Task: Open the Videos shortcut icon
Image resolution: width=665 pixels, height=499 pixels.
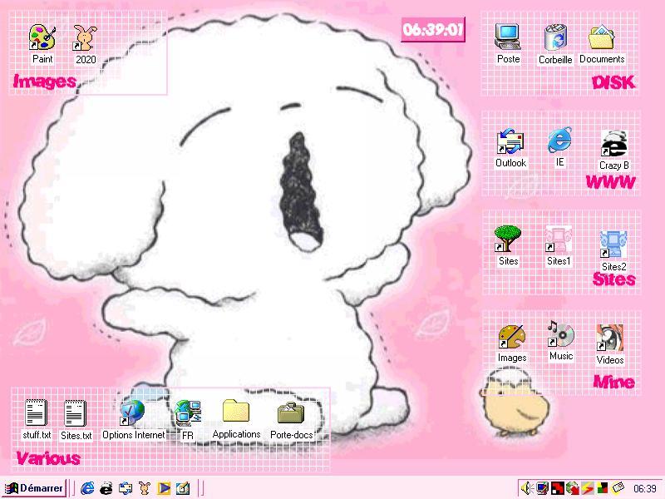Action: (609, 338)
